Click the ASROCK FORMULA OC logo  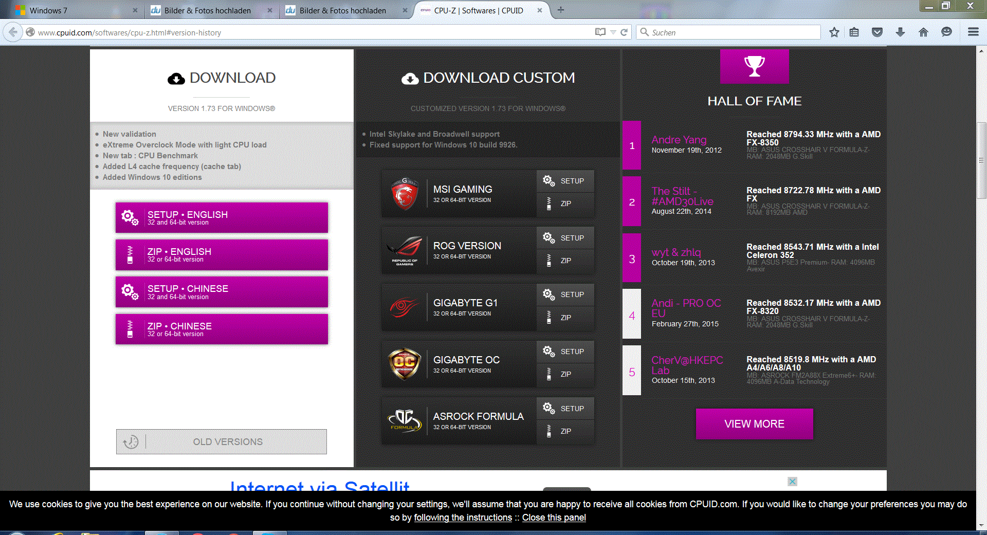[405, 420]
